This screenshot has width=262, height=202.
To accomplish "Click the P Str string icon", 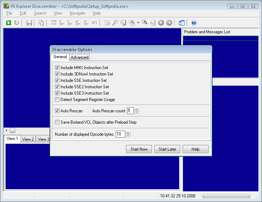I will [70, 23].
